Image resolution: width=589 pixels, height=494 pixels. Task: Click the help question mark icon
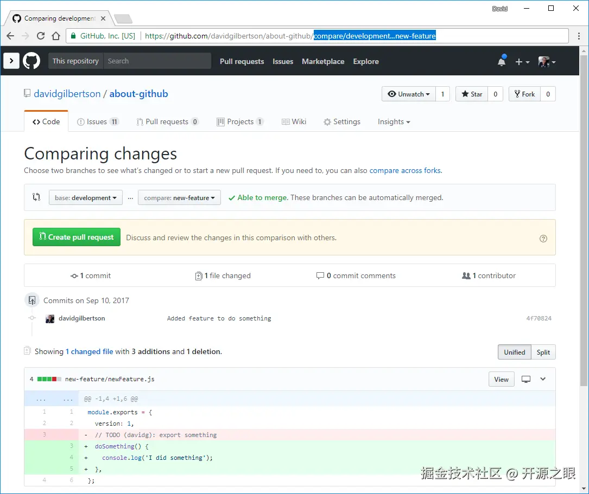[x=543, y=239]
